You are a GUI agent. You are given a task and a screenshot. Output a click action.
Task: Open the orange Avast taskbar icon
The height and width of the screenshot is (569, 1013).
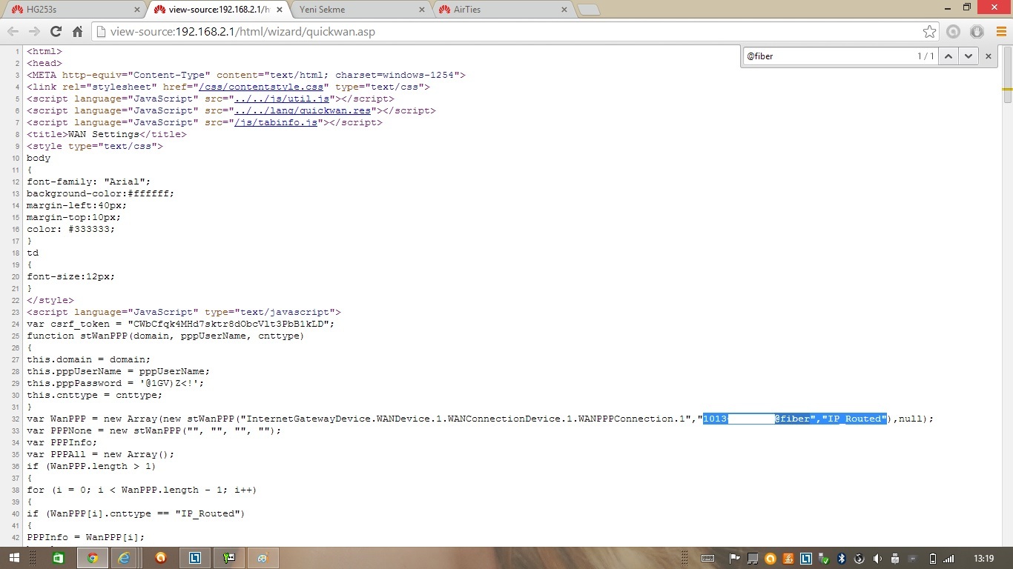tap(161, 558)
